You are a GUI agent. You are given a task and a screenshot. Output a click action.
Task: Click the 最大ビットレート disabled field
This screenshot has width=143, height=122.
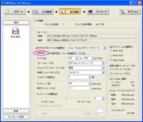coord(80,88)
